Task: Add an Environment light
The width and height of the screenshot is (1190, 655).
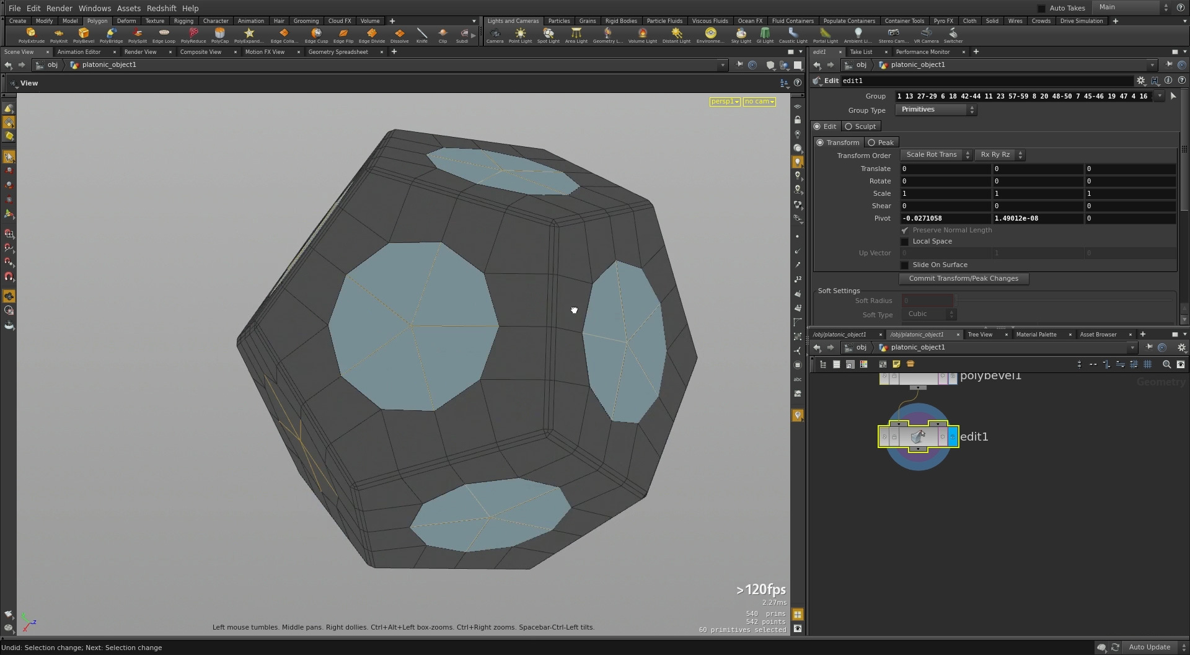Action: 710,35
